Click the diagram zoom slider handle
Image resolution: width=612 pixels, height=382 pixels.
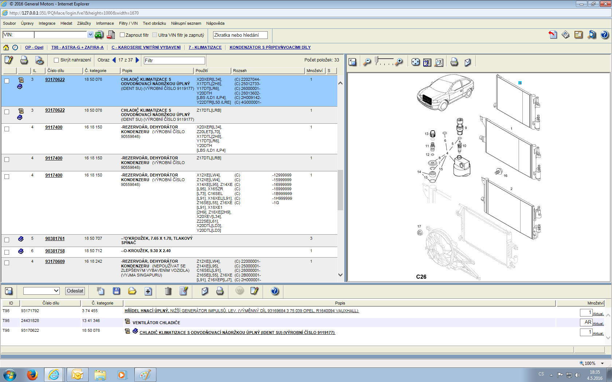pyautogui.click(x=377, y=59)
